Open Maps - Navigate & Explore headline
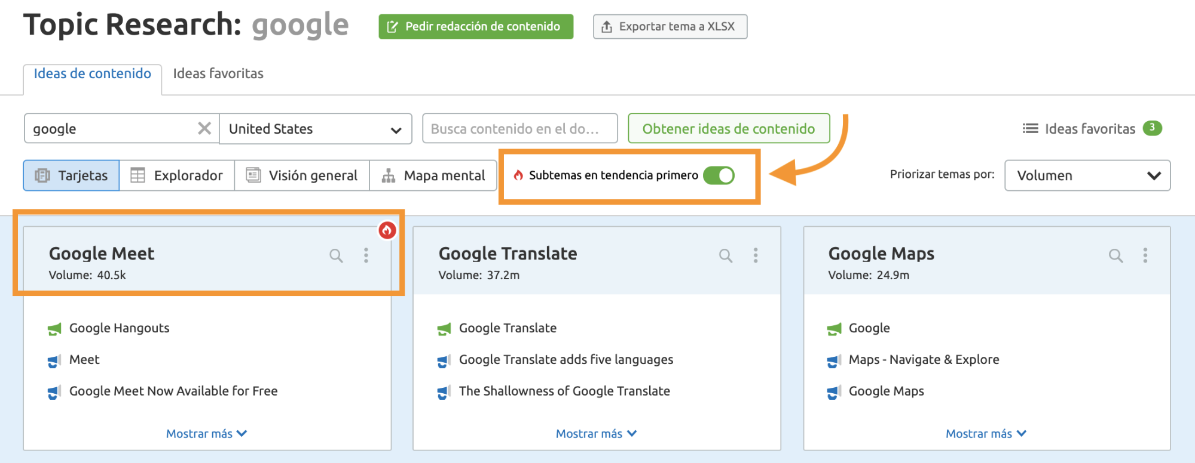1195x463 pixels. point(924,360)
